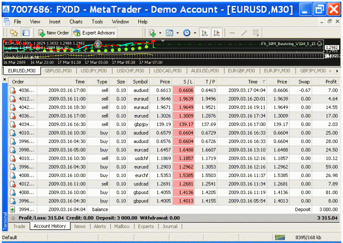
Task: Sort by the Type column header
Action: coord(98,82)
